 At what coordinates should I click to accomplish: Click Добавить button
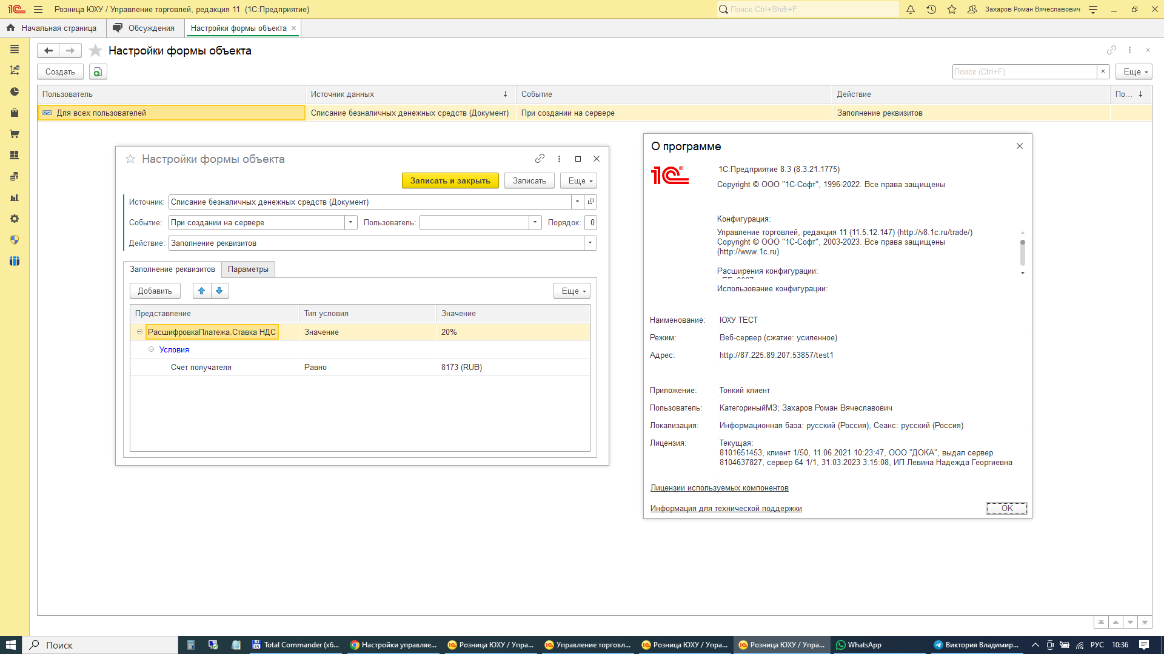pyautogui.click(x=155, y=291)
